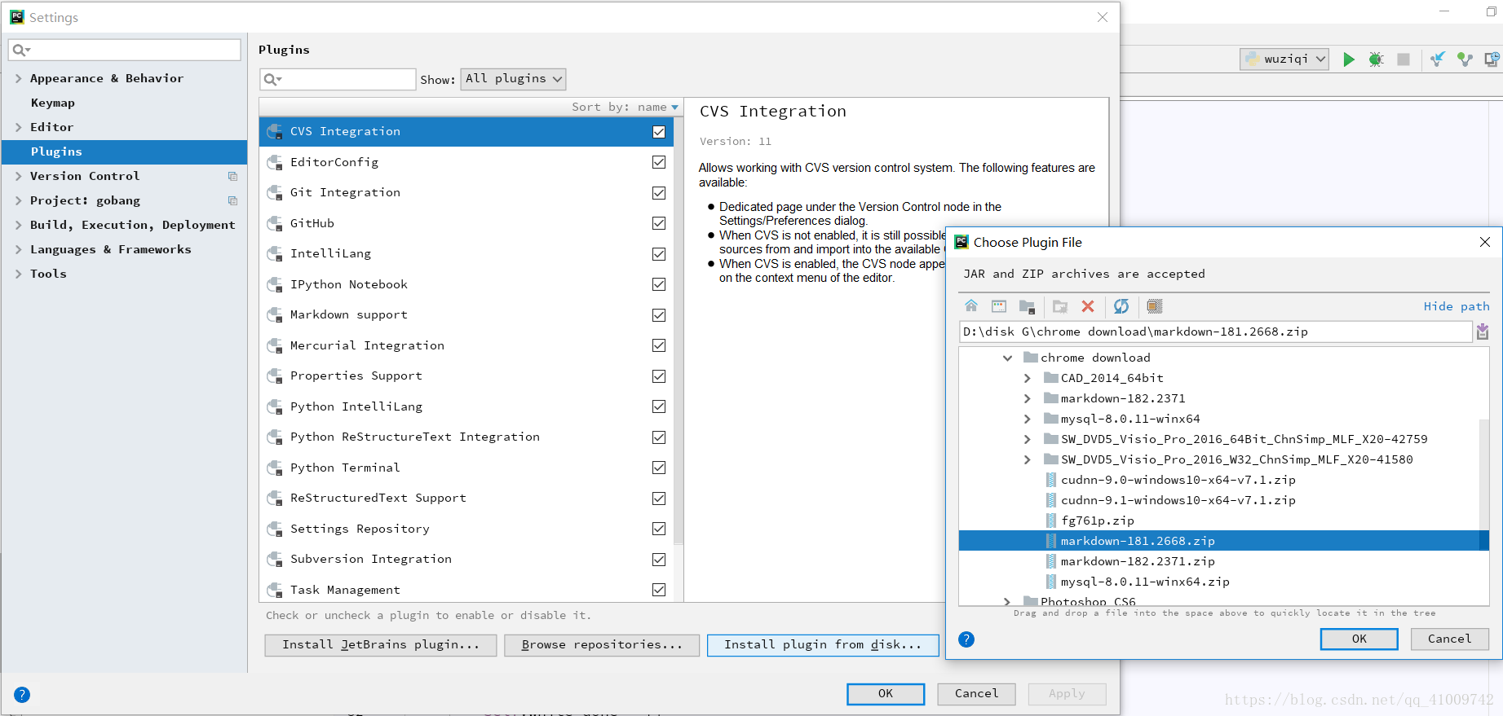
Task: Open wuziqi run configuration dropdown
Action: (x=1285, y=59)
